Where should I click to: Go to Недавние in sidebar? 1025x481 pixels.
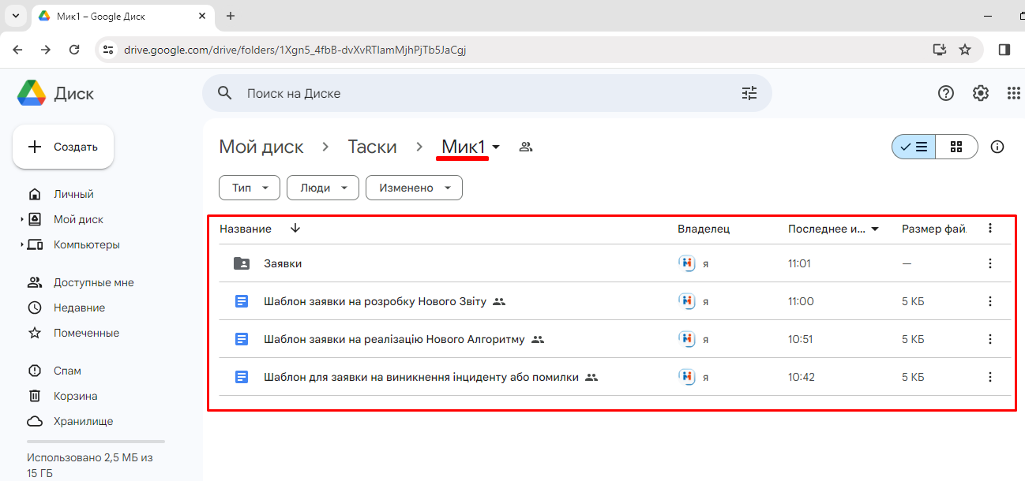79,308
